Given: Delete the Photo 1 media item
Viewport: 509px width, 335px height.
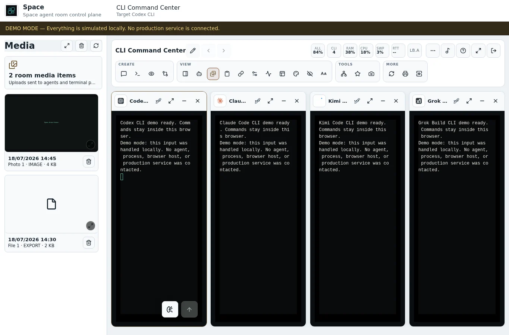Looking at the screenshot, I should [89, 162].
